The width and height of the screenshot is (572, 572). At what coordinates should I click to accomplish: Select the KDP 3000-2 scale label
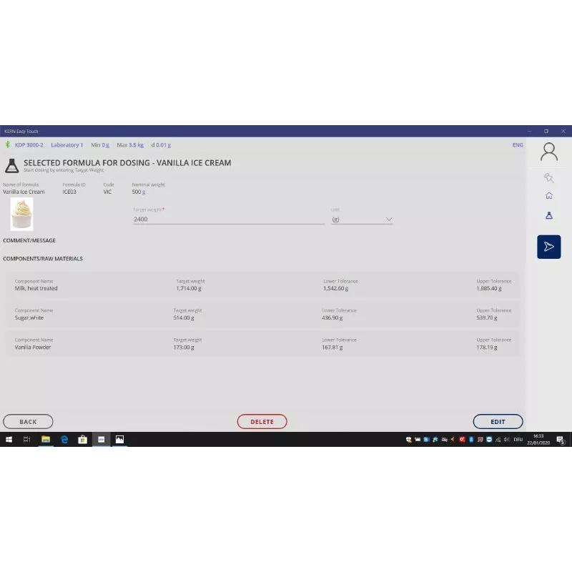coord(29,145)
